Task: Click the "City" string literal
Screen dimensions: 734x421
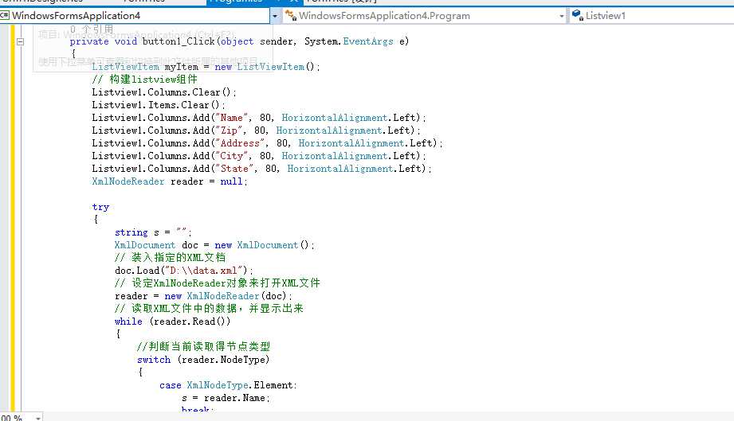Action: (231, 156)
